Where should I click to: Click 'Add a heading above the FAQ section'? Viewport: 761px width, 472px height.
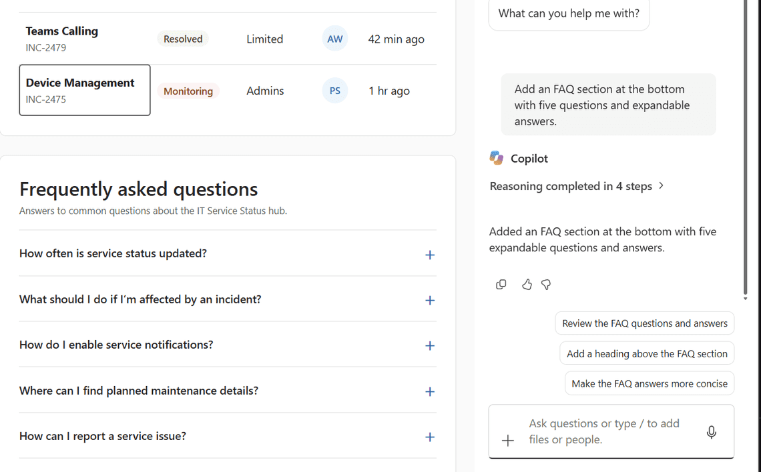coord(646,354)
